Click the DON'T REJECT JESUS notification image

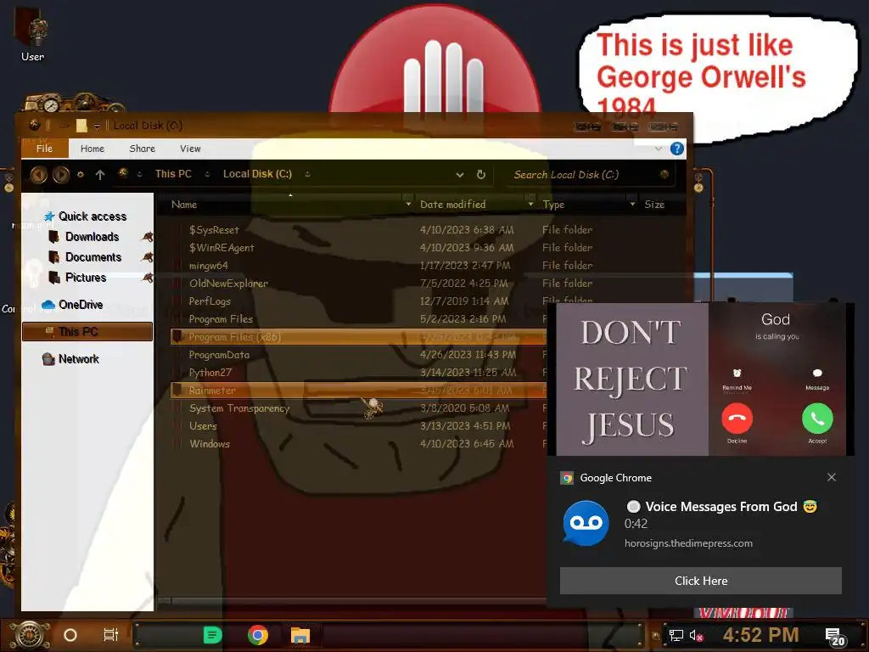point(701,379)
